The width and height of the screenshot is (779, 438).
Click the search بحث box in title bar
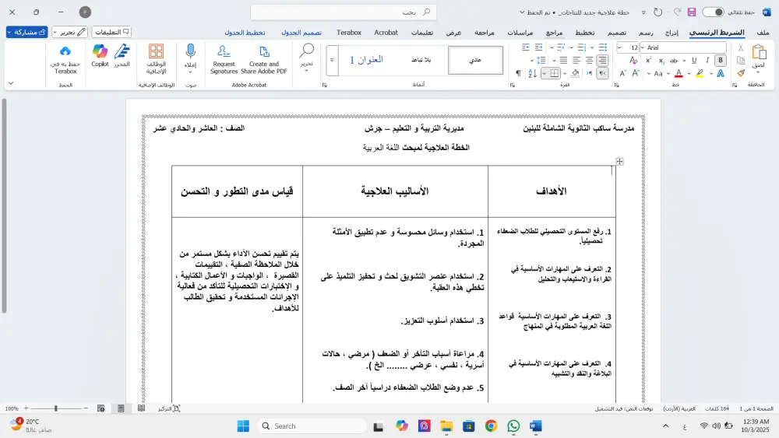point(344,12)
